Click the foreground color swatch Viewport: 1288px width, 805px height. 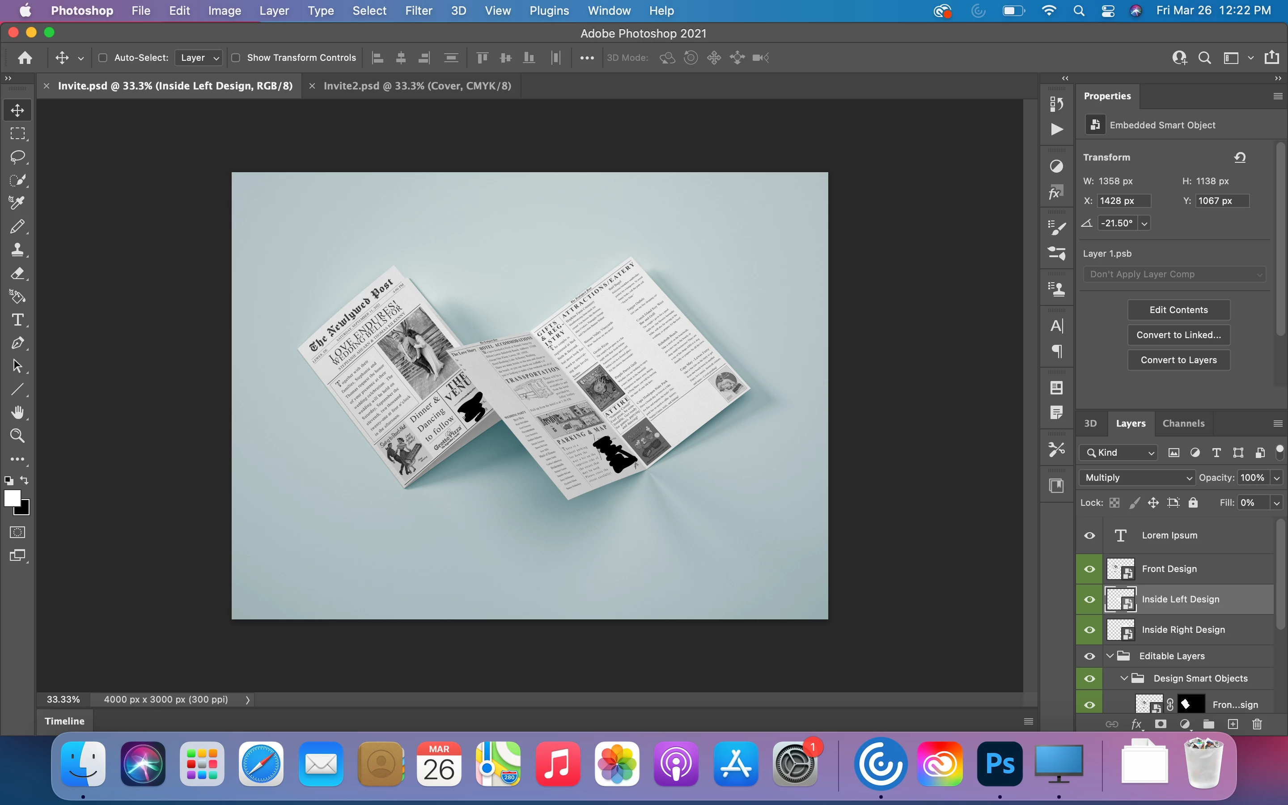tap(12, 498)
